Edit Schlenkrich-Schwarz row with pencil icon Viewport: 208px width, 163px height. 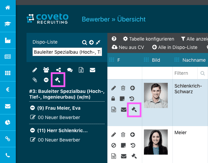[x=113, y=88]
